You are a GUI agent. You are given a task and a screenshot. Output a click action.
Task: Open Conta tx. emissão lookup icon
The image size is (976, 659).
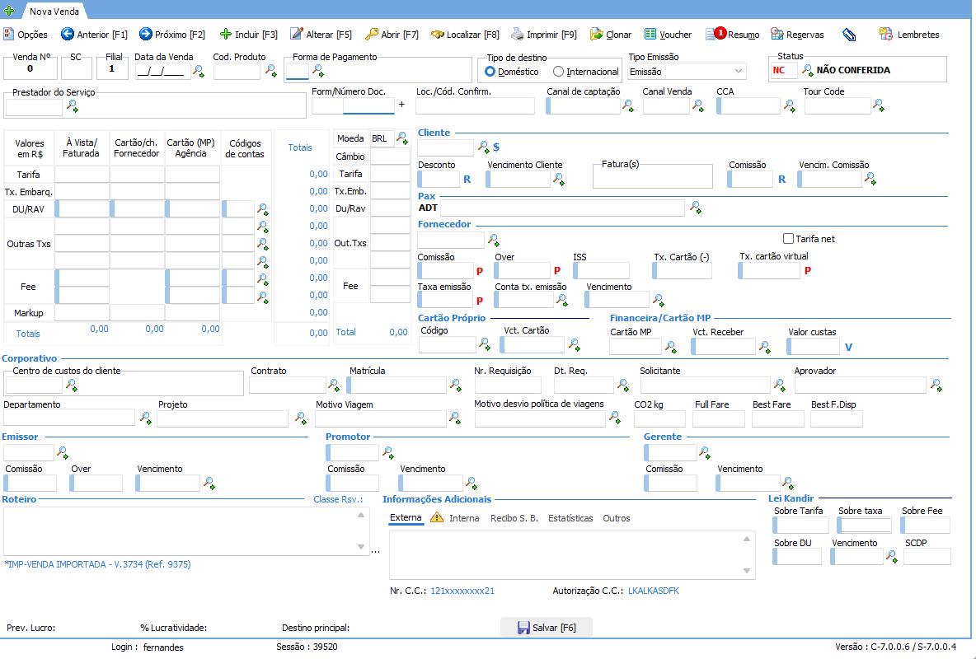[x=562, y=301]
